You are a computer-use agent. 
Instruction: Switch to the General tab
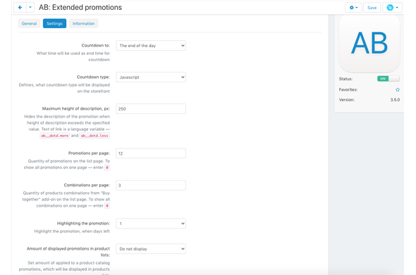click(29, 23)
